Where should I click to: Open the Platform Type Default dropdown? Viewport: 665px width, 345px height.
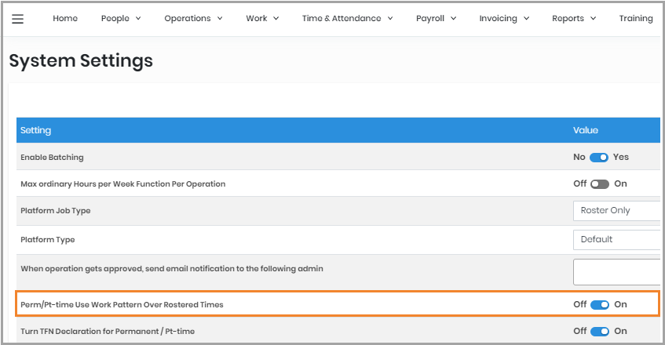click(x=617, y=239)
